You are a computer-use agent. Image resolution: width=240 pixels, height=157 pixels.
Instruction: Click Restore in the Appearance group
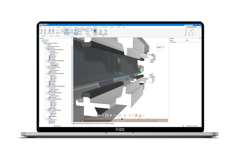pos(88,32)
